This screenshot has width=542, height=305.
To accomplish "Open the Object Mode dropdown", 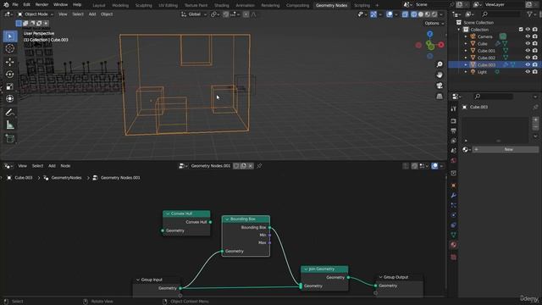I will tap(36, 14).
